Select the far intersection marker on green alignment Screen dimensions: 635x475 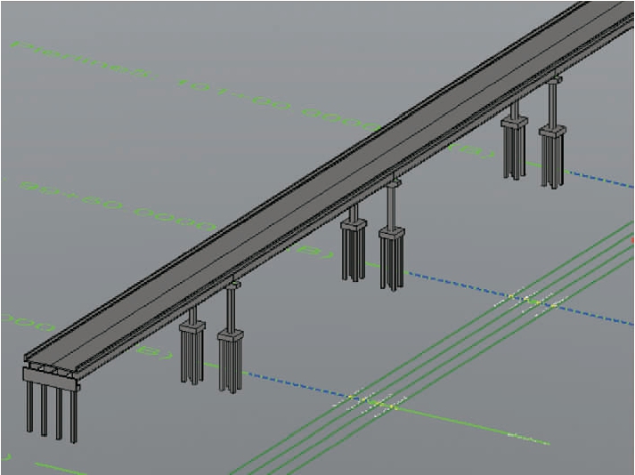pos(533,302)
